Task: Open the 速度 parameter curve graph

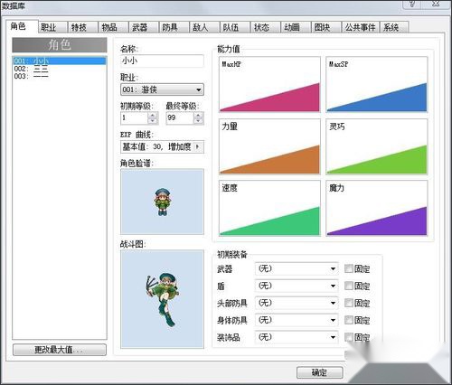Action: 269,208
